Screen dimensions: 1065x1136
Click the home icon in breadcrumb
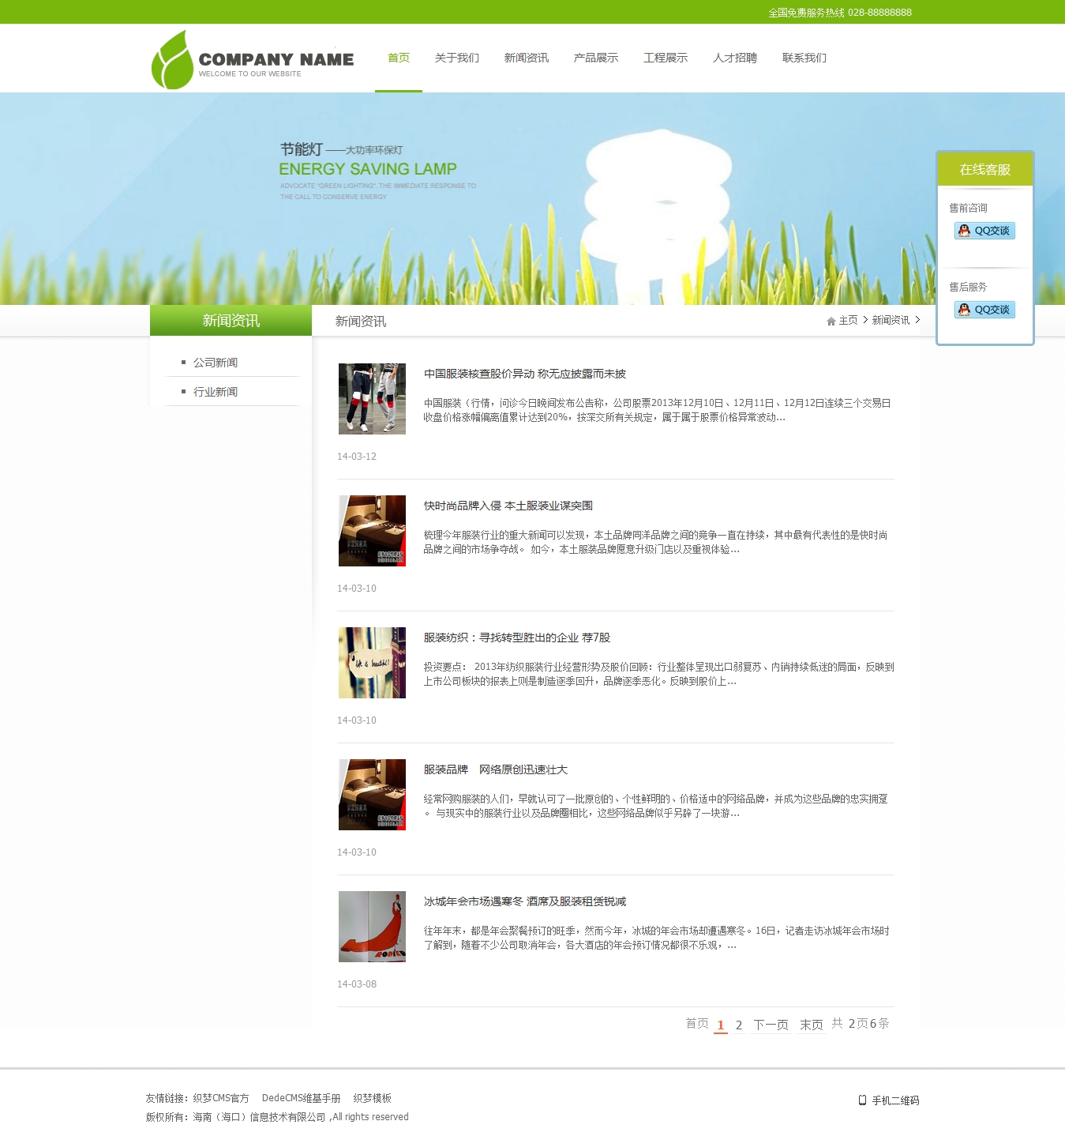click(x=831, y=321)
